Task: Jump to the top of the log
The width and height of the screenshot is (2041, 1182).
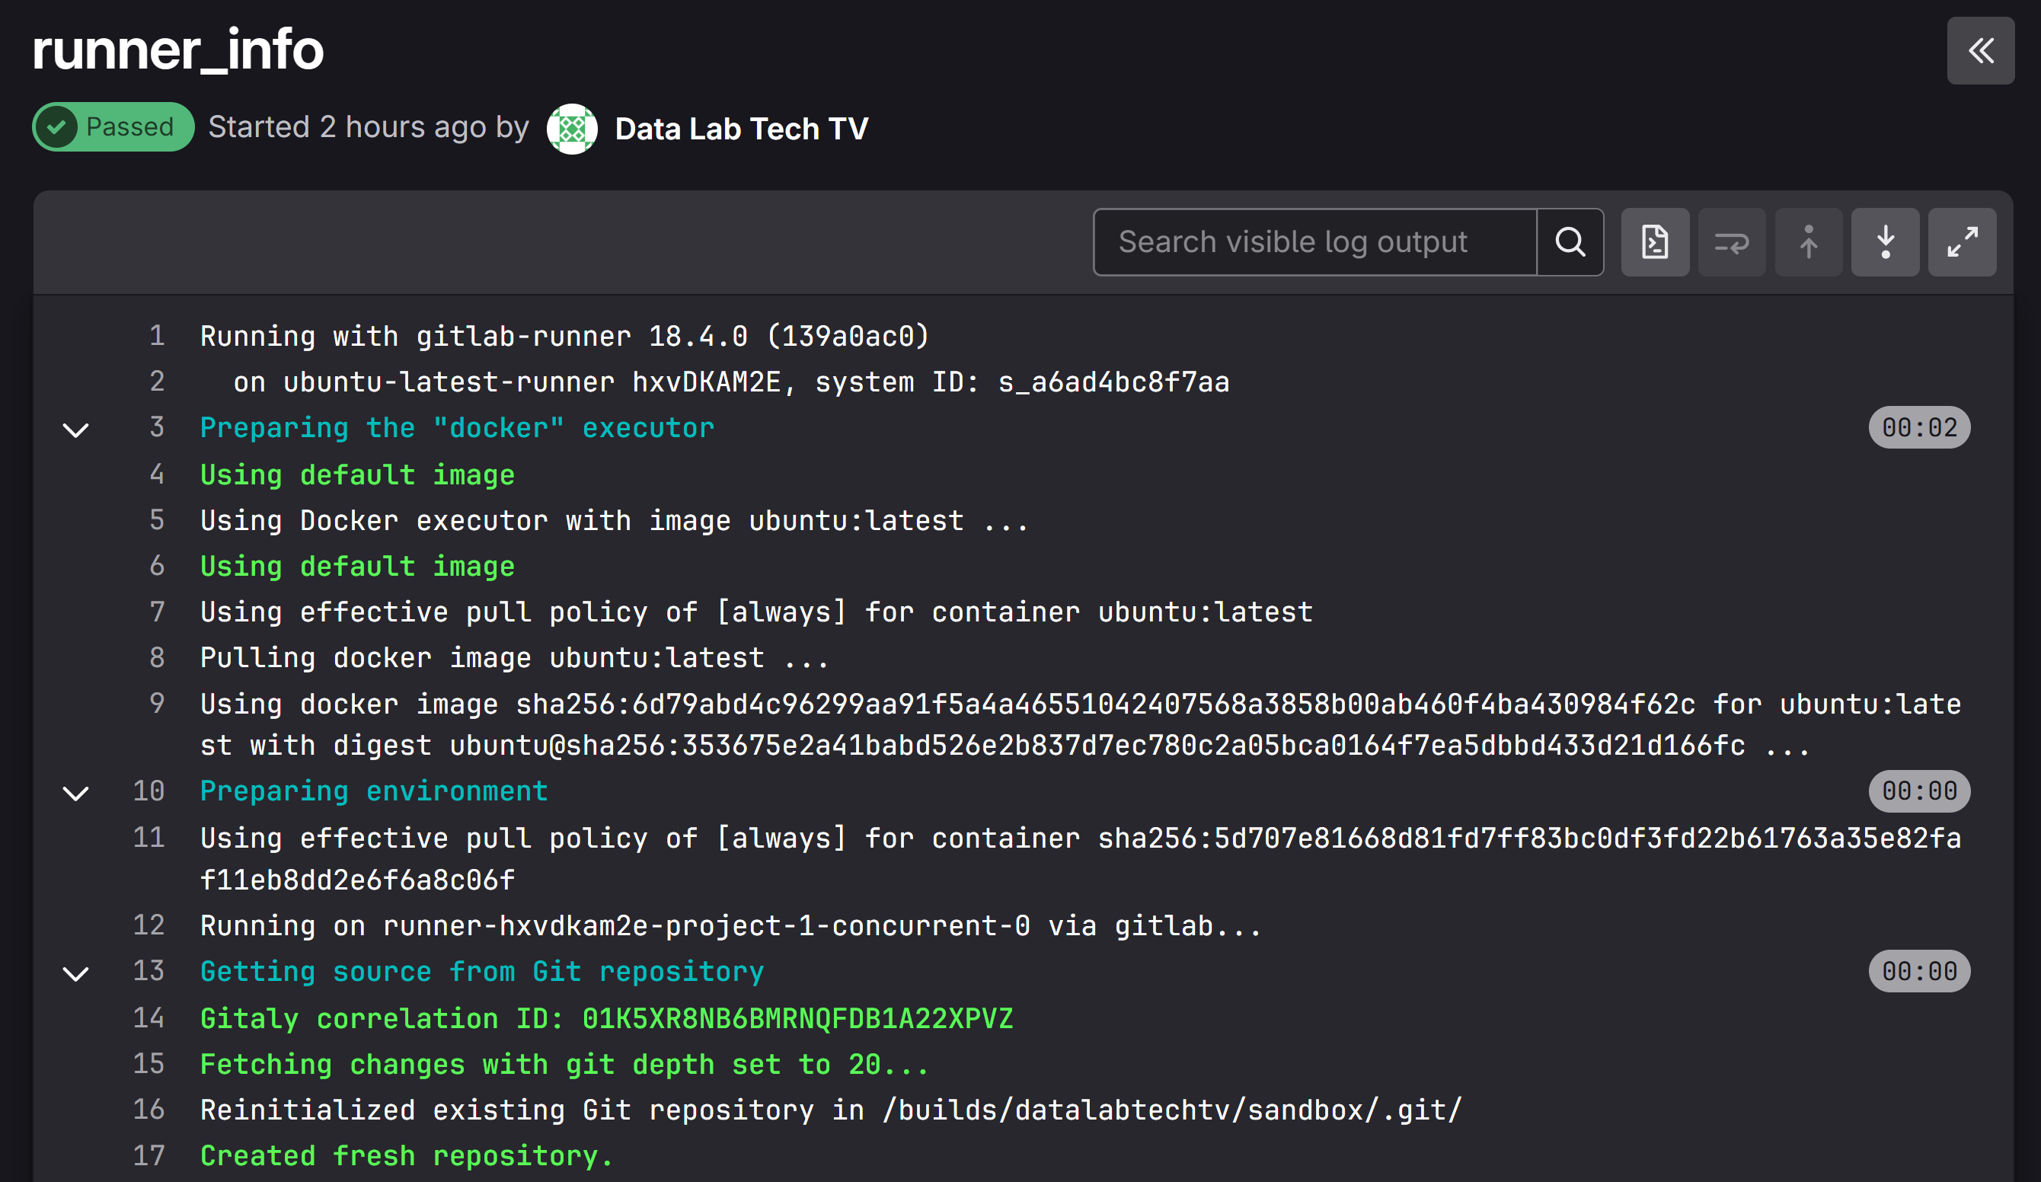Action: tap(1809, 242)
